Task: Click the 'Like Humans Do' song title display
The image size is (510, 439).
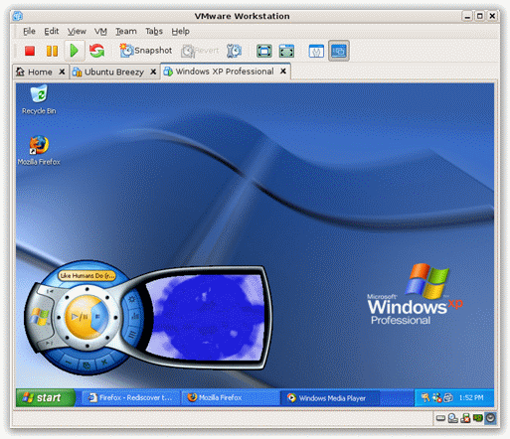Action: click(x=87, y=276)
